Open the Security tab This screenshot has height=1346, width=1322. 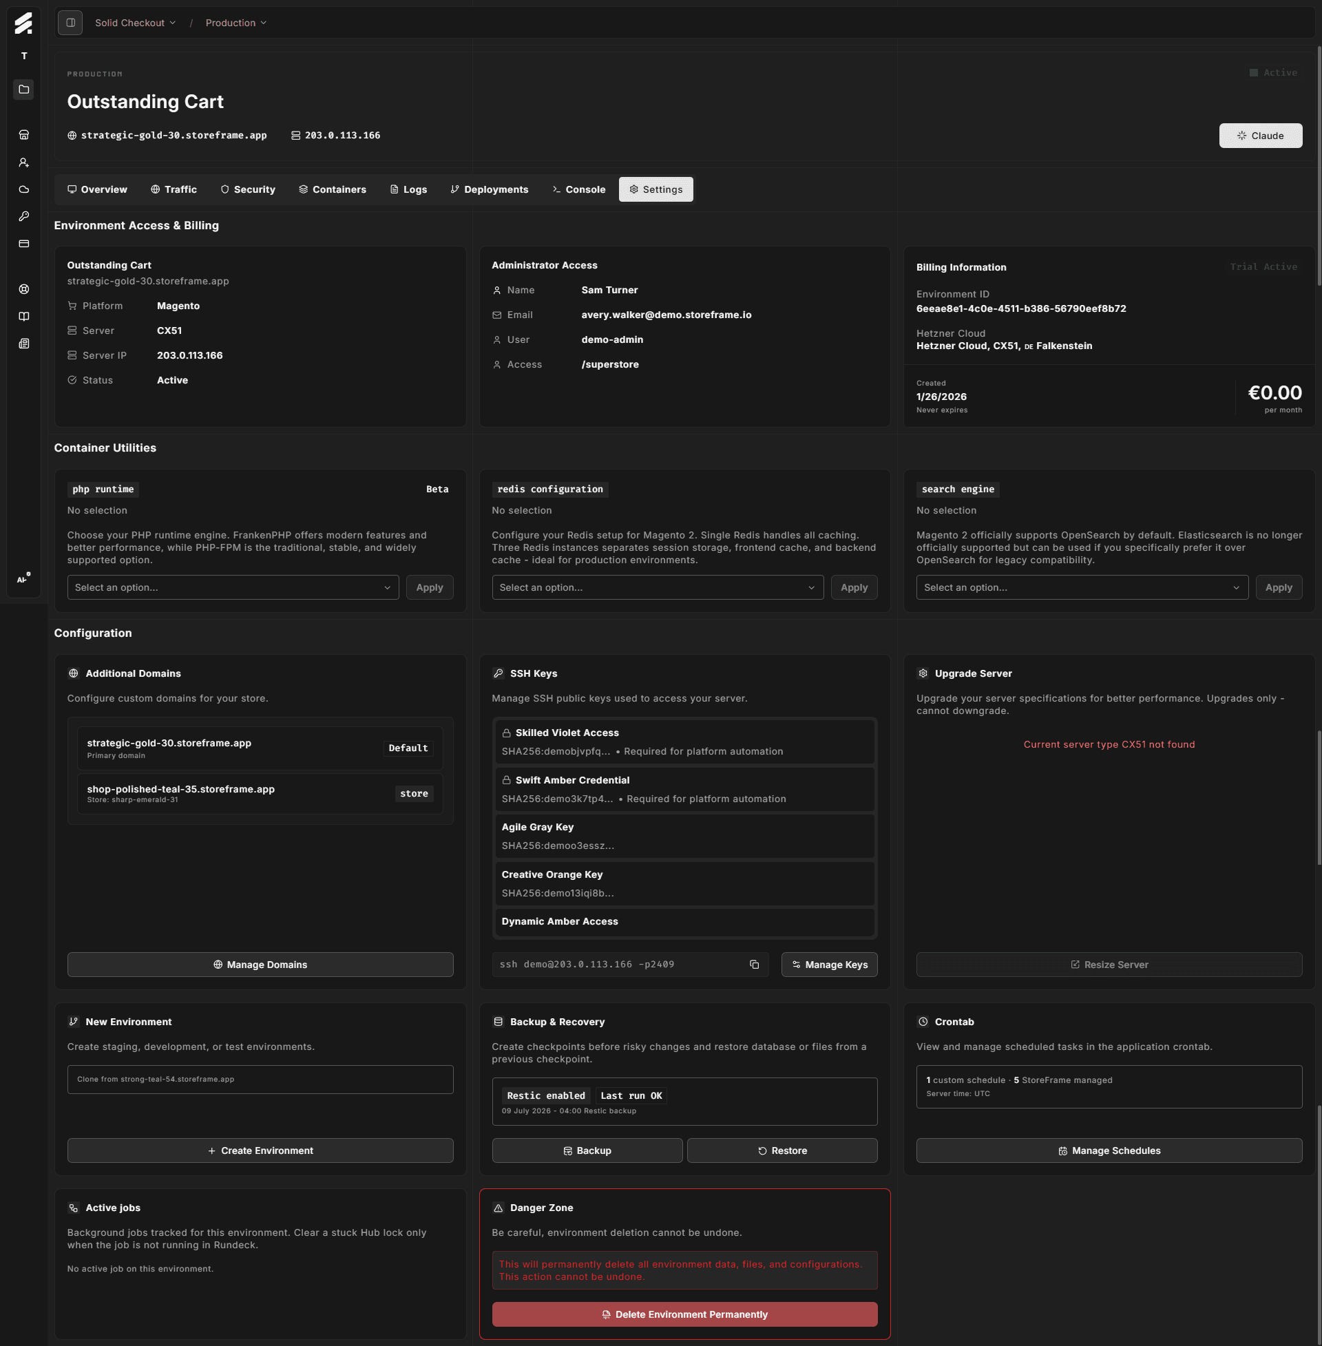[248, 189]
